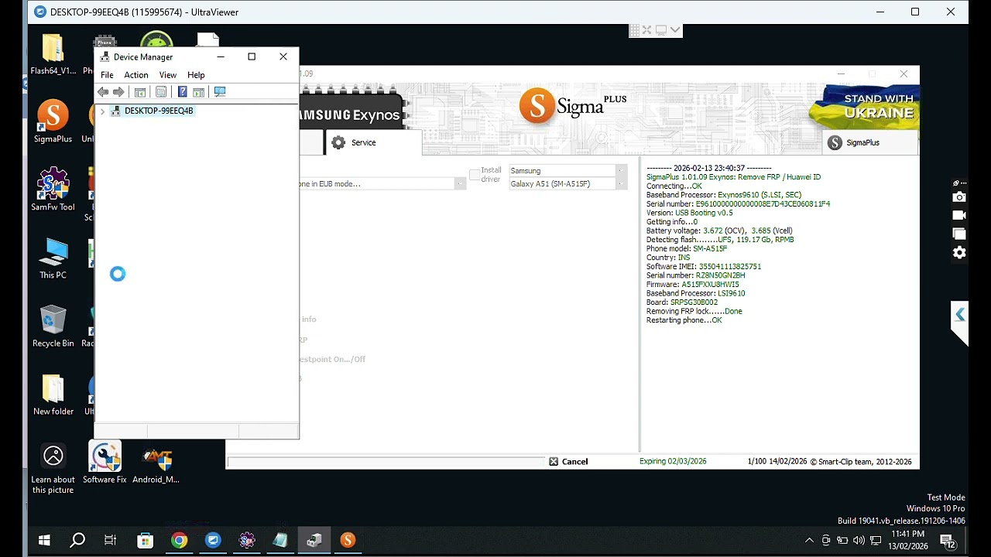Open the notepad app in the taskbar

click(x=280, y=540)
